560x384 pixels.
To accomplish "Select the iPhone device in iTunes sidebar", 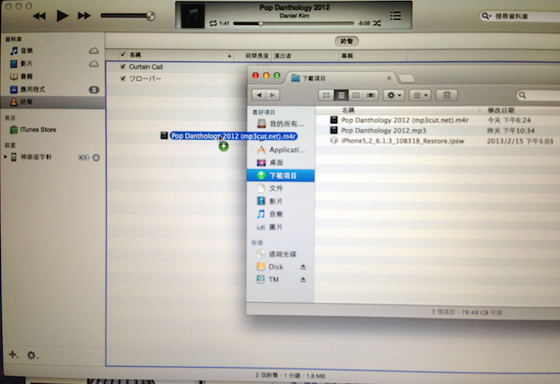I will 36,157.
